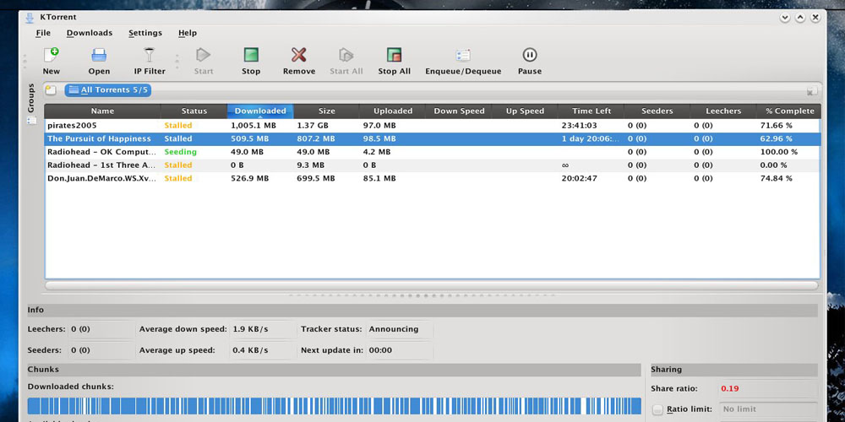Image resolution: width=845 pixels, height=422 pixels.
Task: Click the 74.84 % complete cell
Action: coord(776,178)
